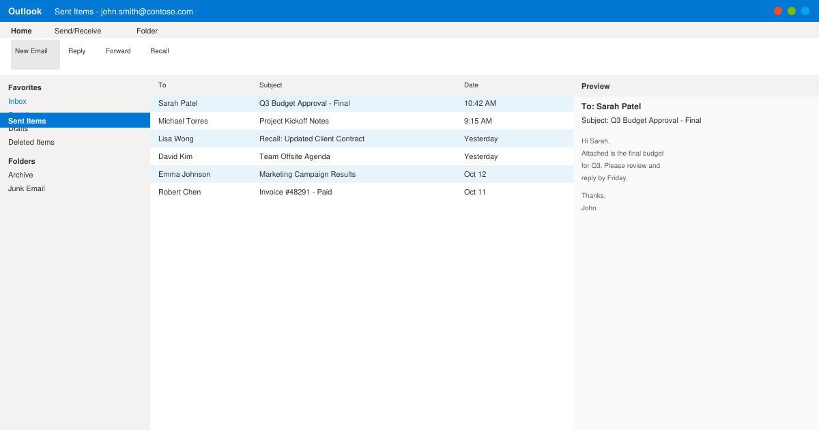Click the Preview pane header
This screenshot has width=819, height=430.
point(596,86)
